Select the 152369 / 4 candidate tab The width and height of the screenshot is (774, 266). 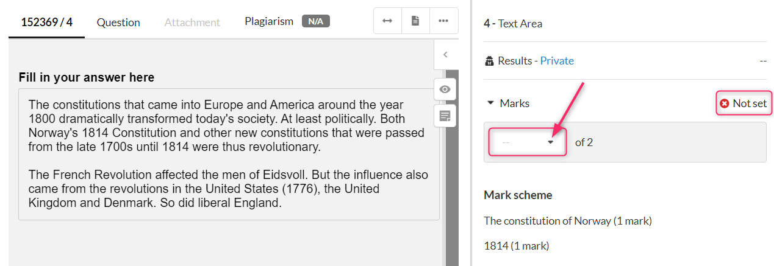click(x=47, y=23)
